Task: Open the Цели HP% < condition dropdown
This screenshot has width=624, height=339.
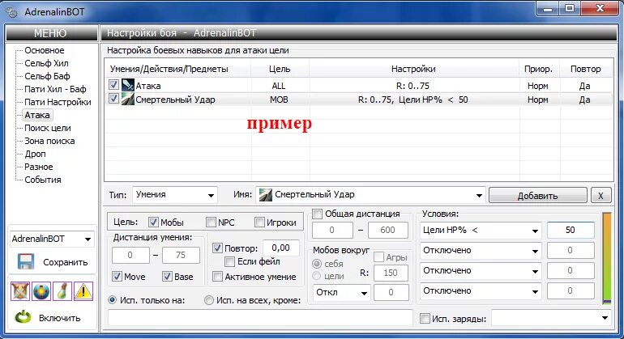Action: tap(481, 231)
